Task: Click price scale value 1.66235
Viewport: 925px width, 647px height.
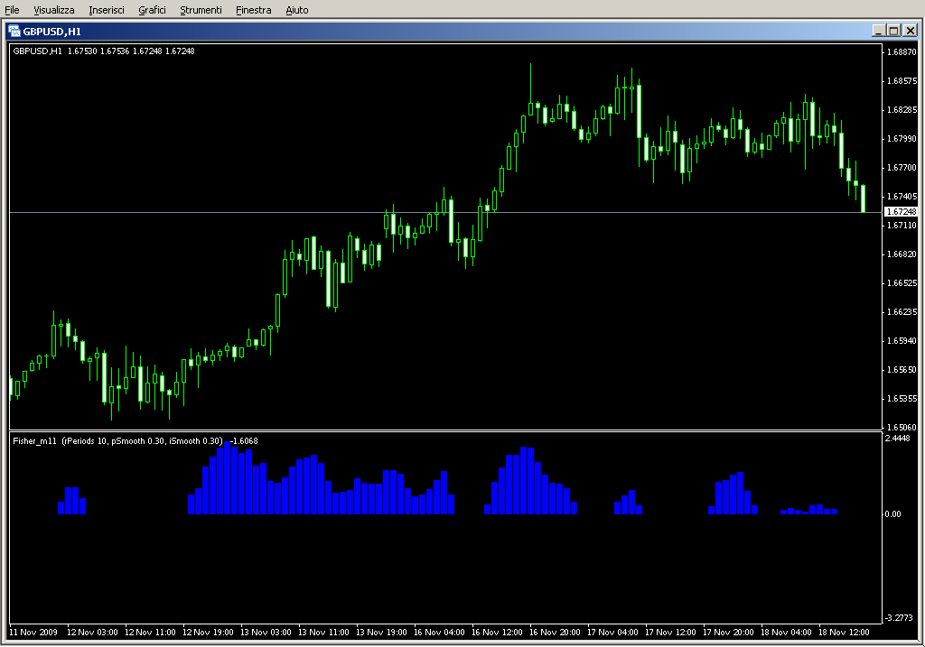Action: tap(902, 311)
